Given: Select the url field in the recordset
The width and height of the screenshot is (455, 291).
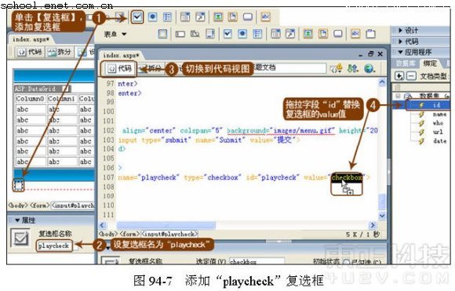Looking at the screenshot, I should pyautogui.click(x=438, y=132).
